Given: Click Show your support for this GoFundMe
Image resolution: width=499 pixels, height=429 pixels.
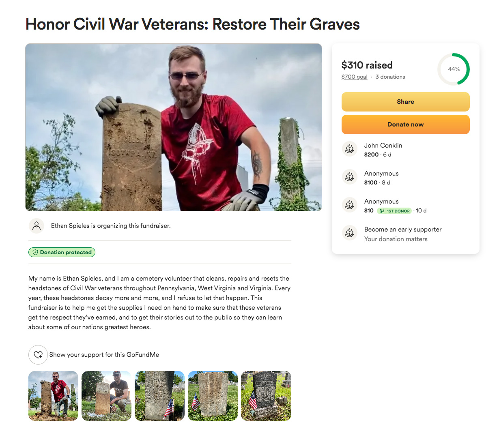Looking at the screenshot, I should [104, 355].
